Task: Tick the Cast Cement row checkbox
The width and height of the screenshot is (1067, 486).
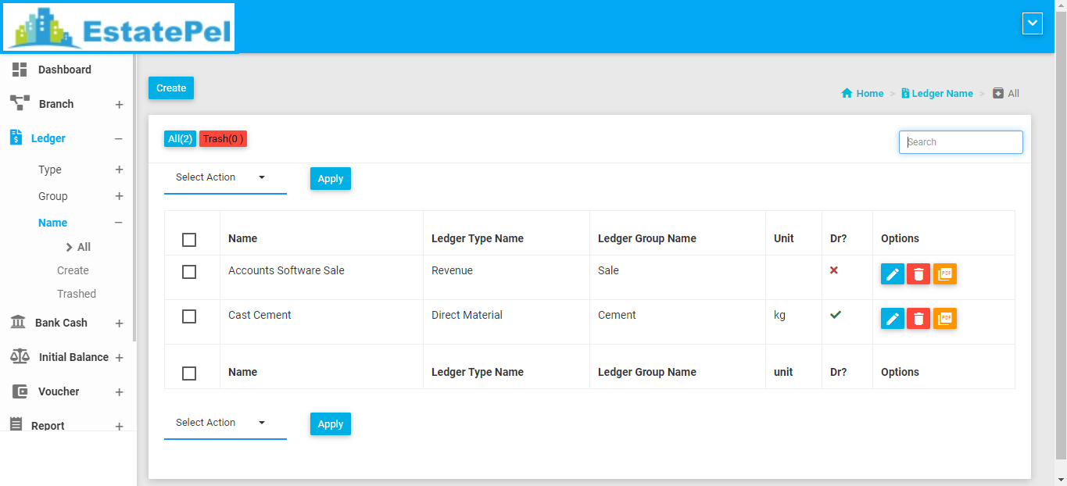Action: pos(189,316)
